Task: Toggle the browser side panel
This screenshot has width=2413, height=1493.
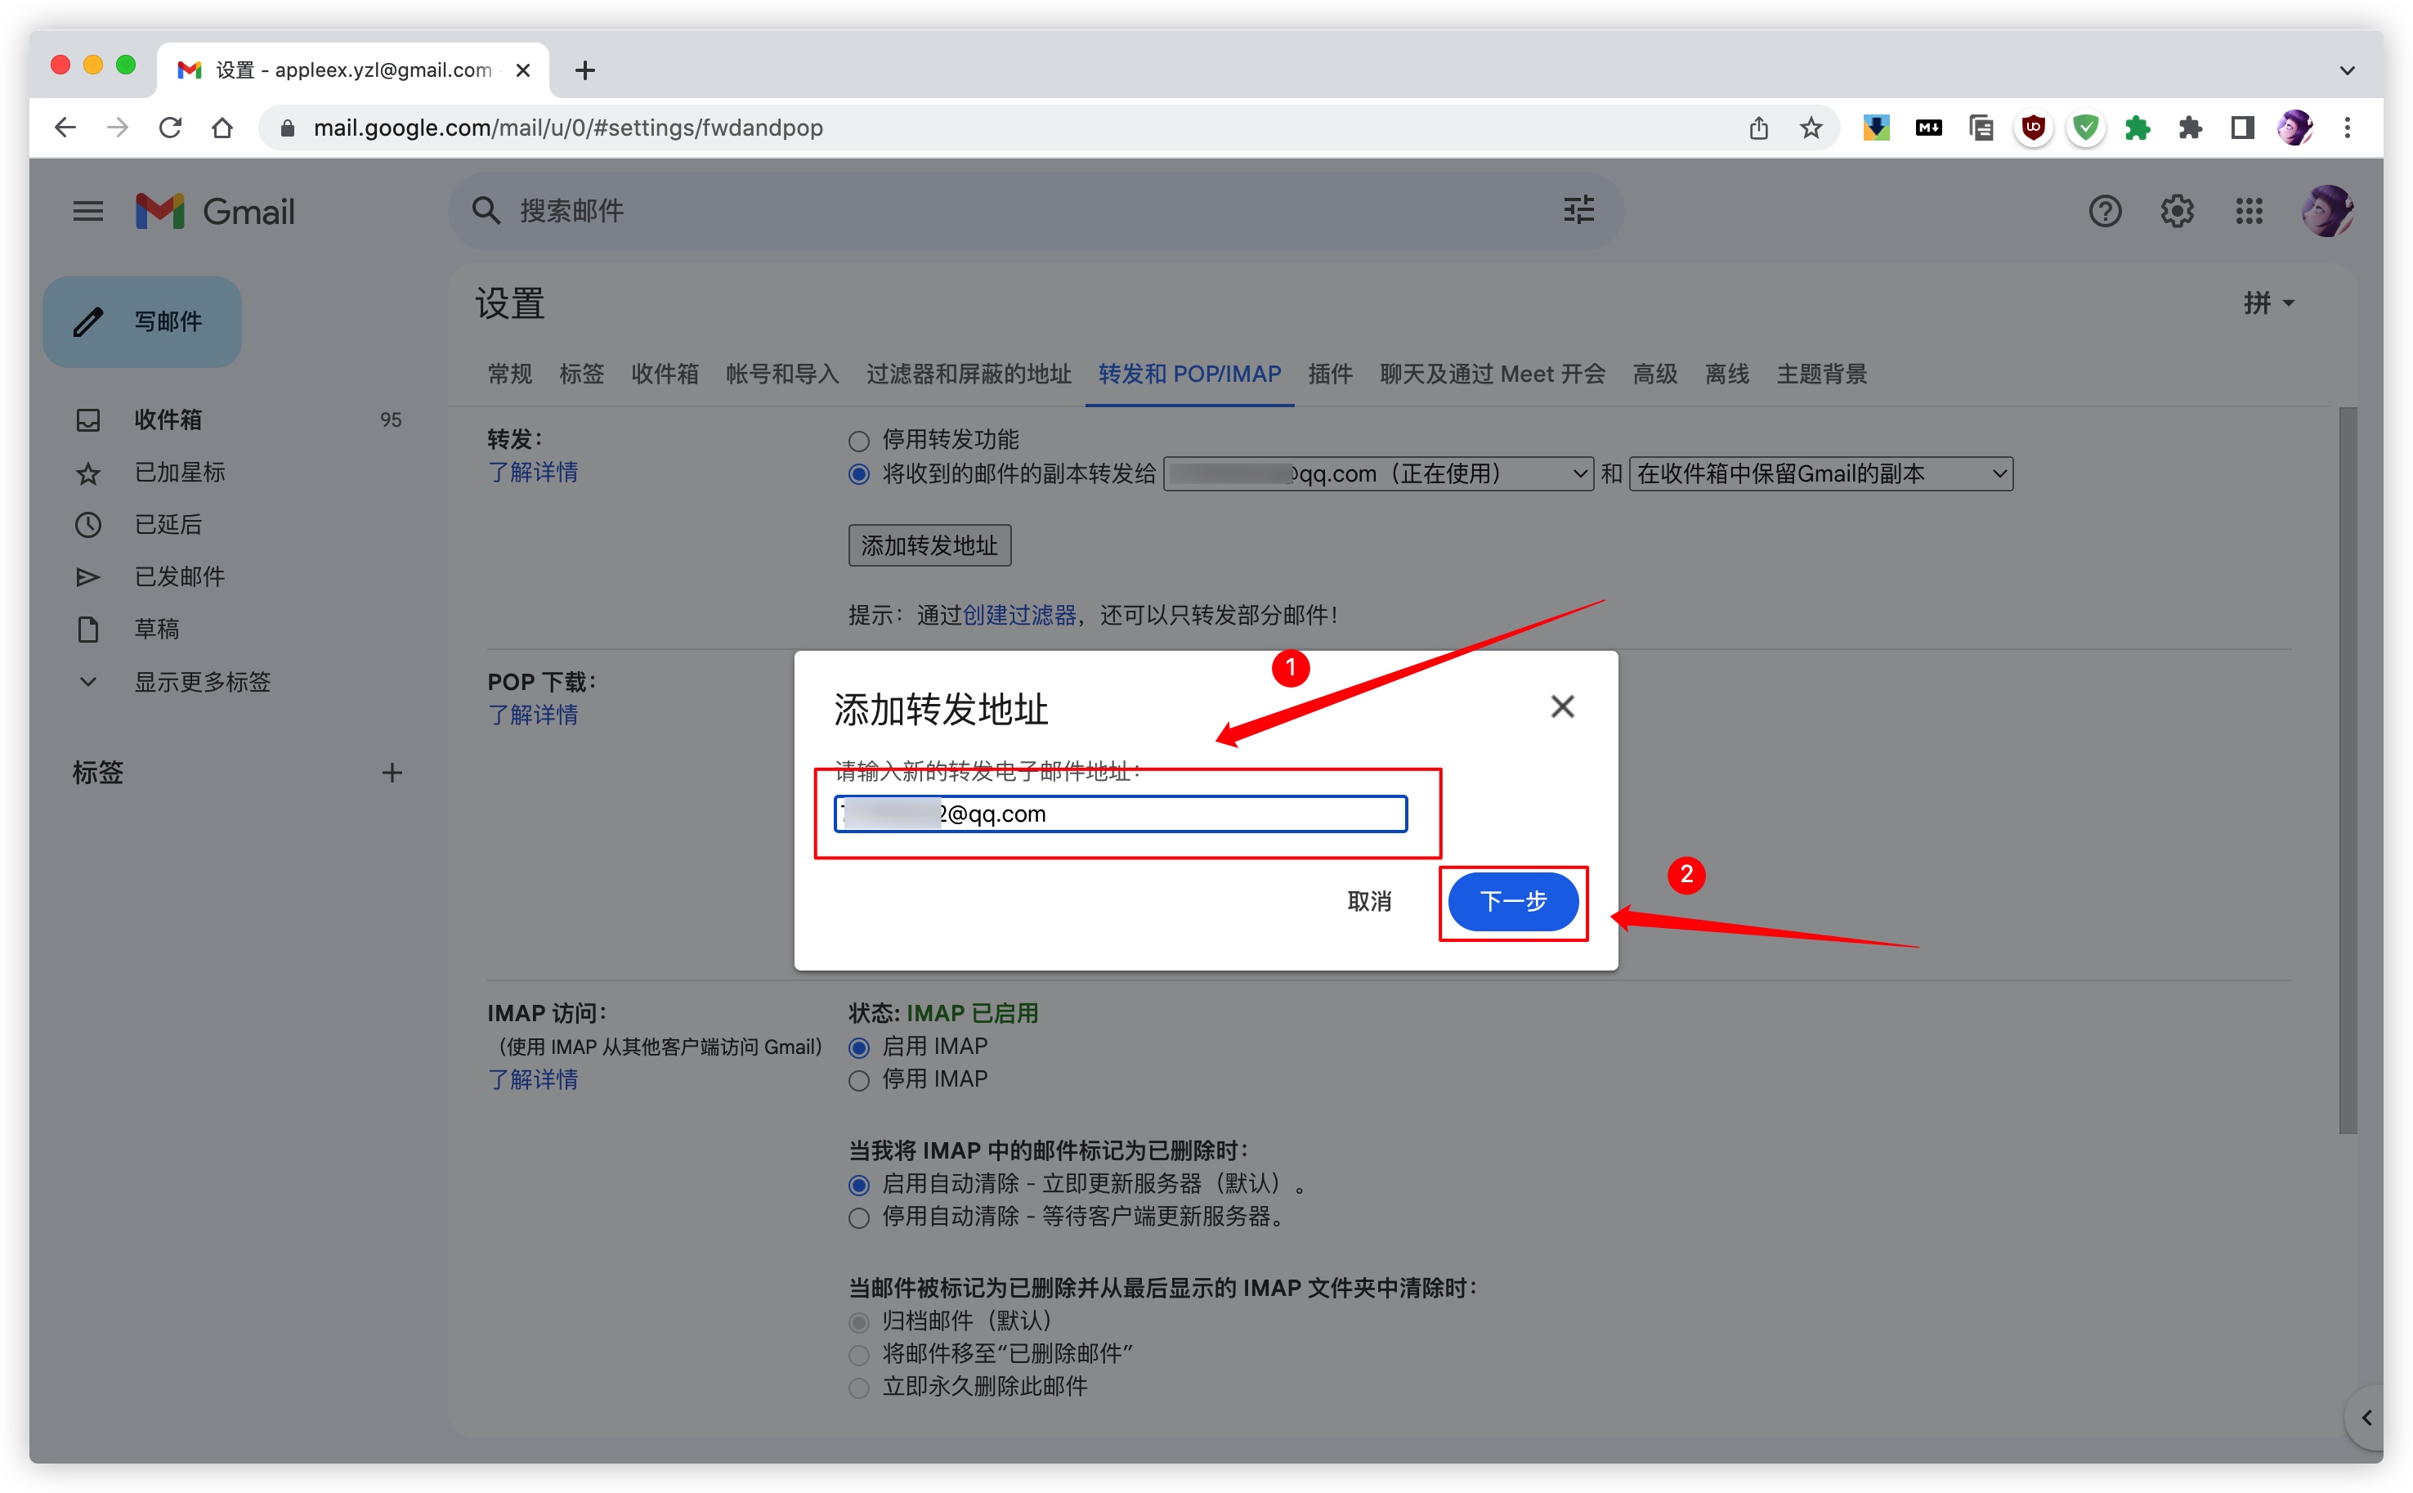Action: (x=2241, y=128)
